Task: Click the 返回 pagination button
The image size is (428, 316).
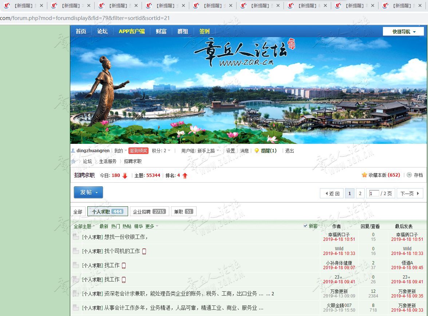Action: [332, 193]
